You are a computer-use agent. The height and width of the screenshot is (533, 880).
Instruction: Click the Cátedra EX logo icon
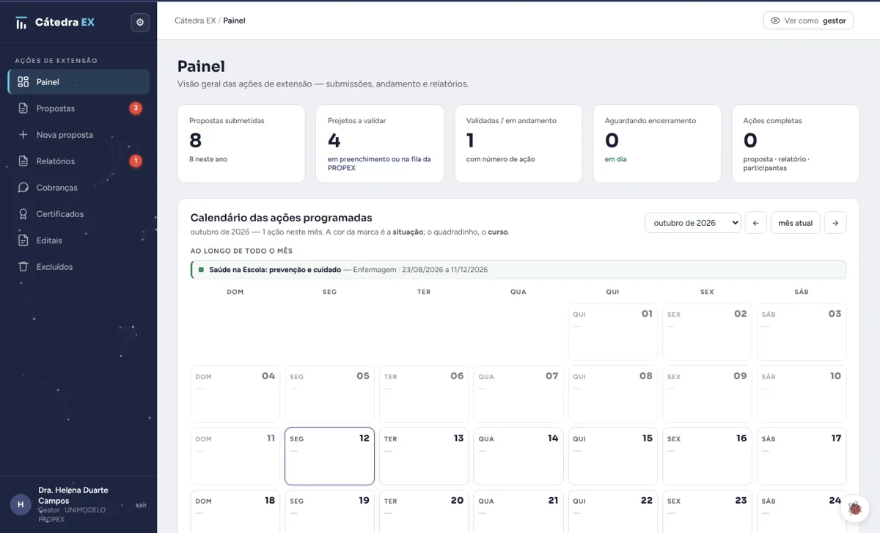click(21, 23)
